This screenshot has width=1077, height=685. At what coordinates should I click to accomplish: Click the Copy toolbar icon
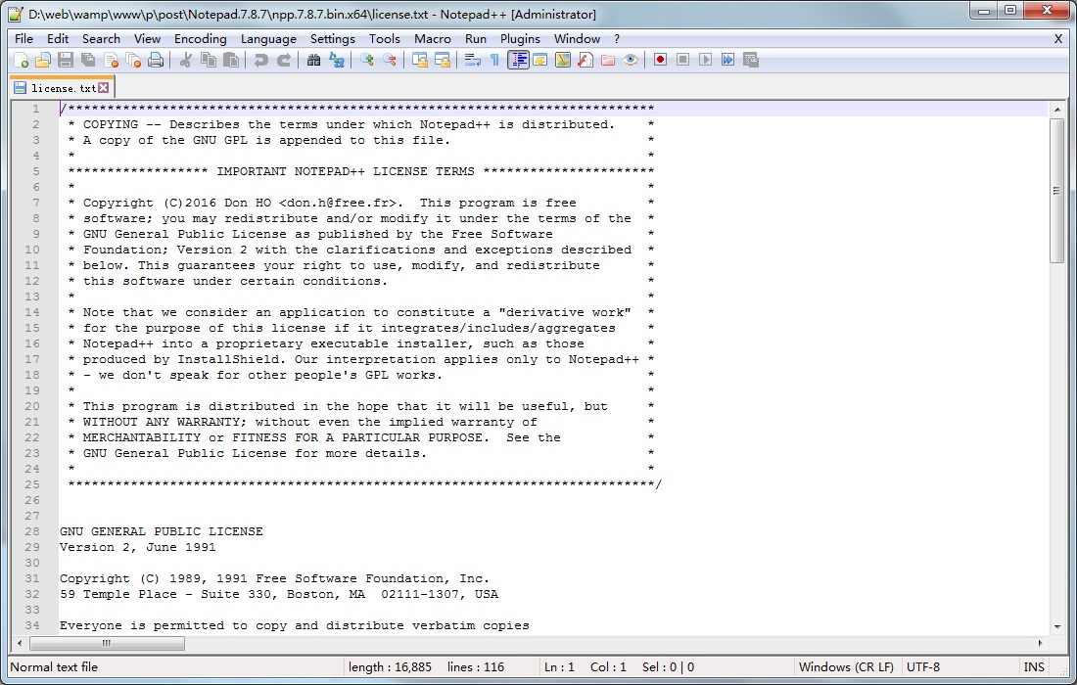[x=209, y=61]
